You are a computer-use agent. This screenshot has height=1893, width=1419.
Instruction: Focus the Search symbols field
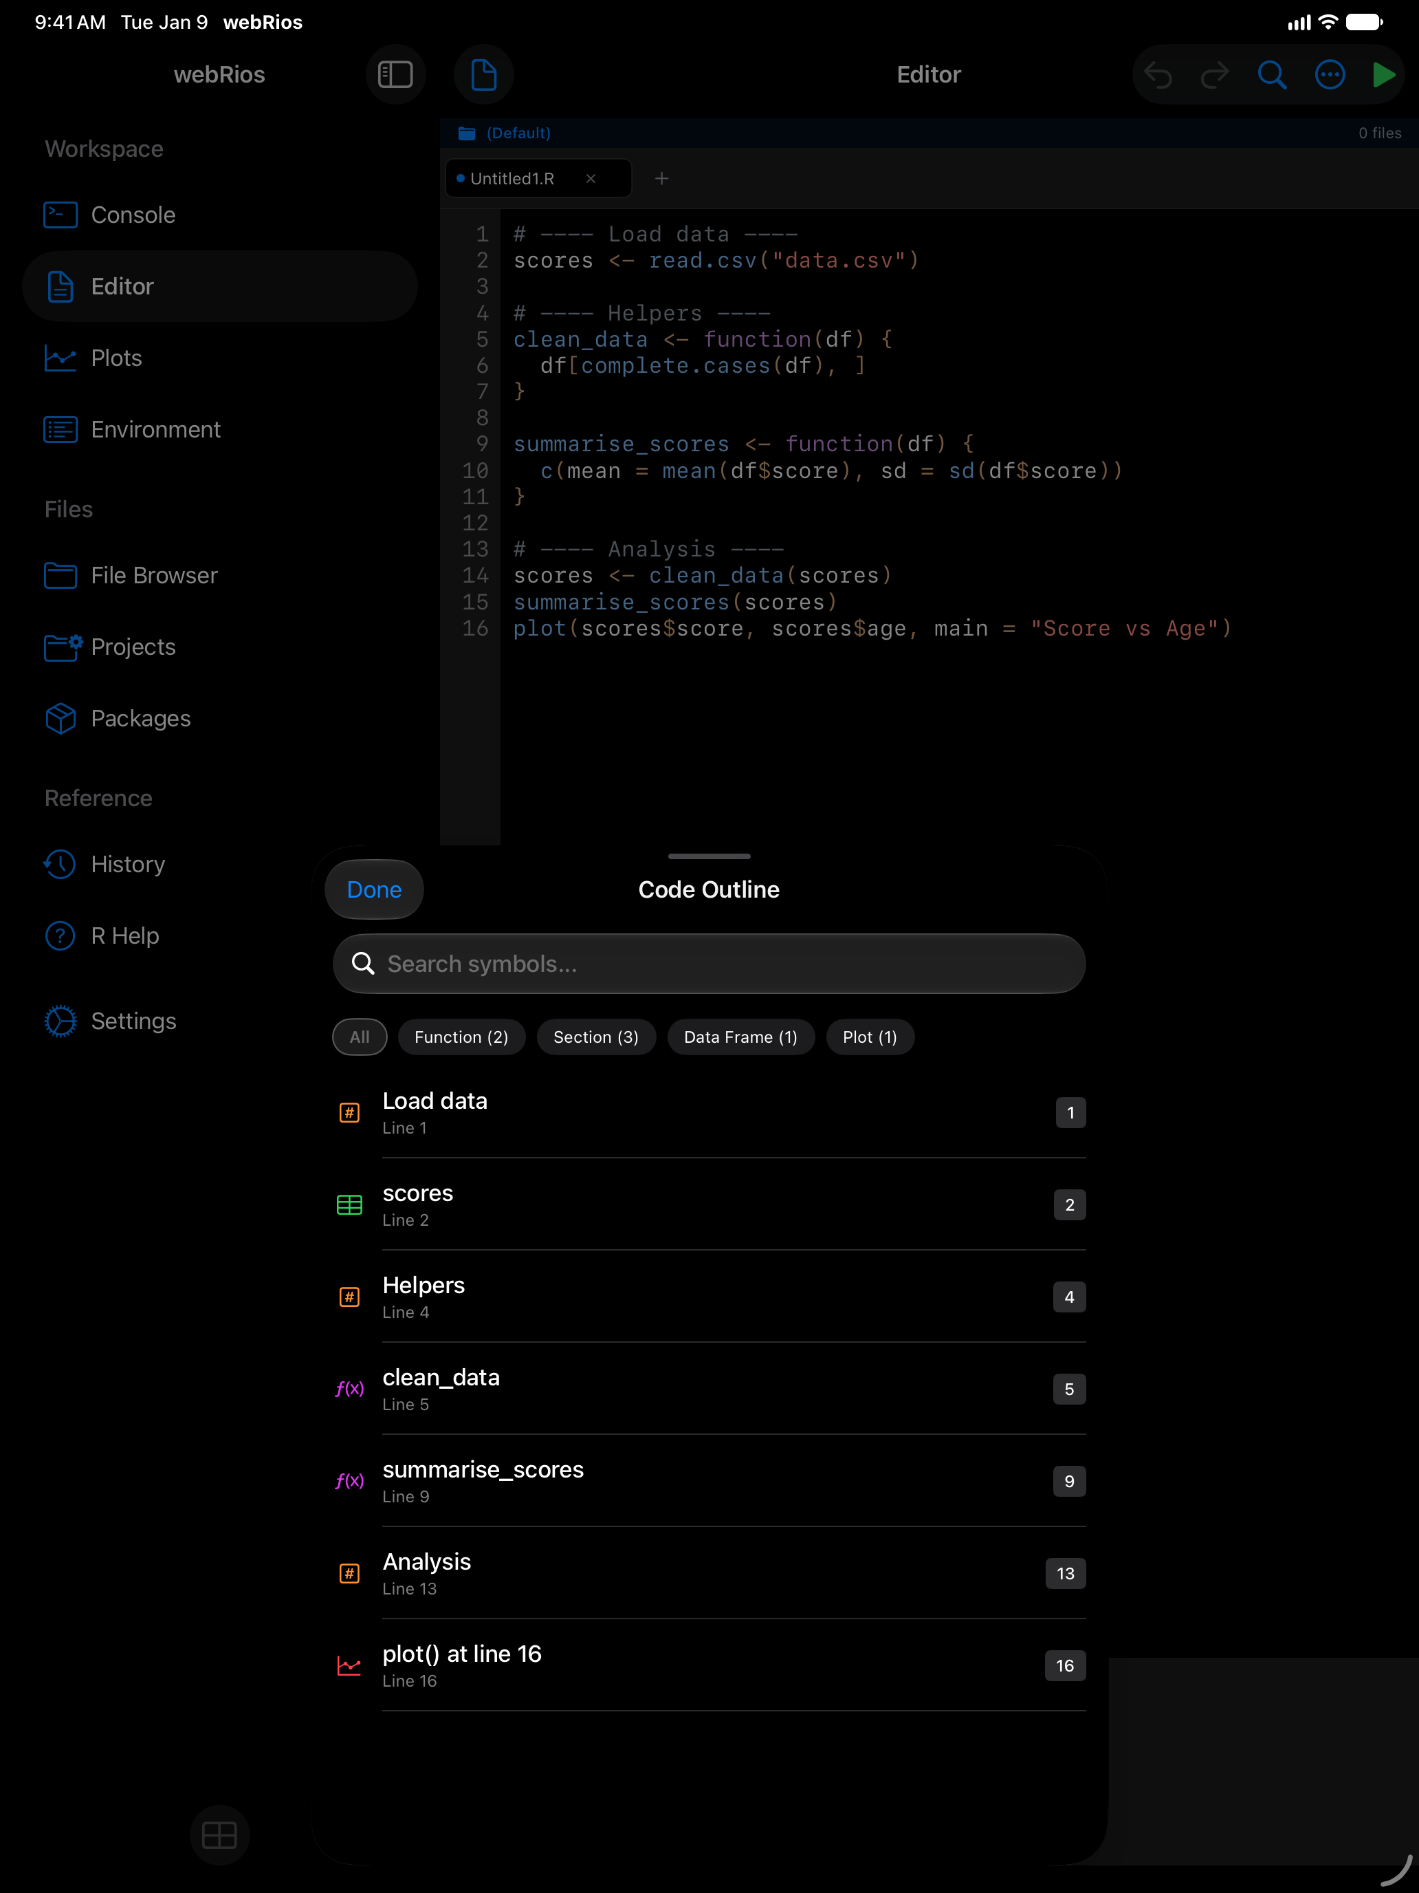pyautogui.click(x=709, y=964)
